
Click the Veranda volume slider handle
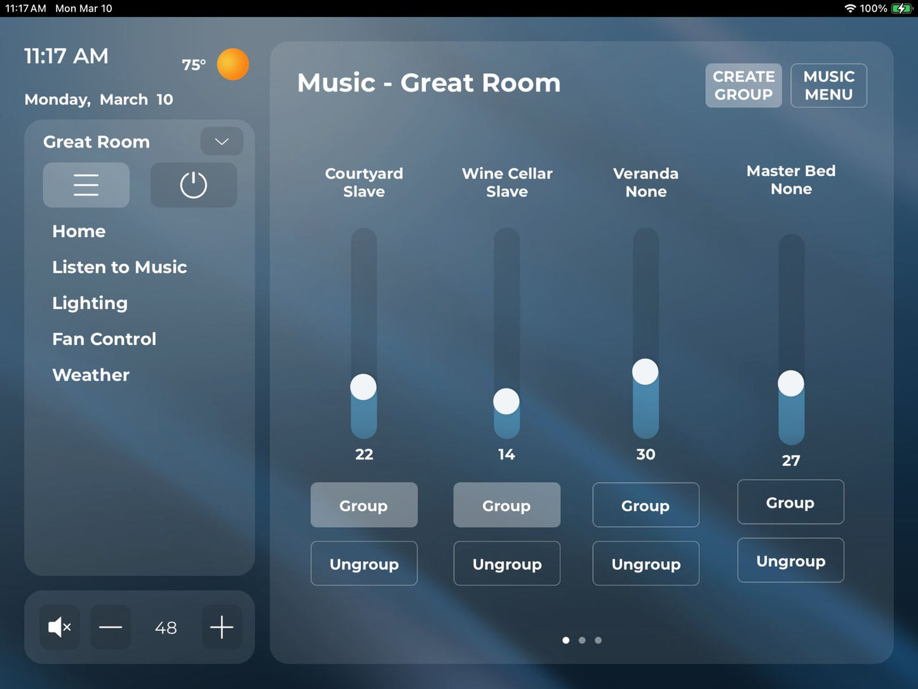pos(645,372)
